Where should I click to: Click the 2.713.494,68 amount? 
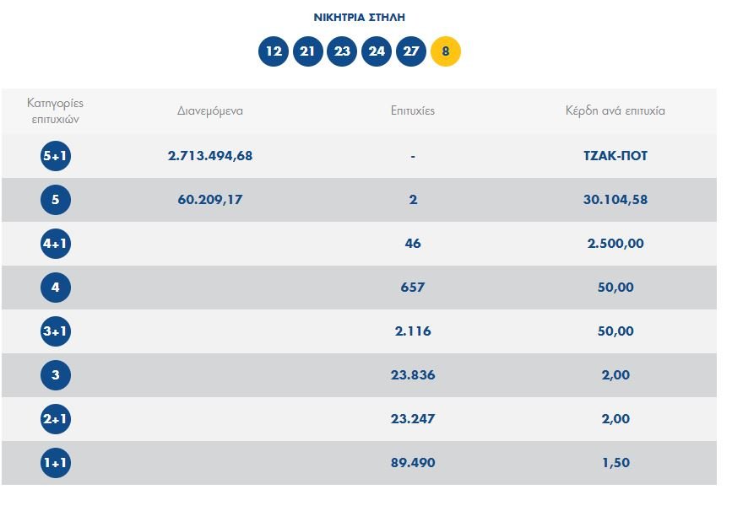[210, 156]
